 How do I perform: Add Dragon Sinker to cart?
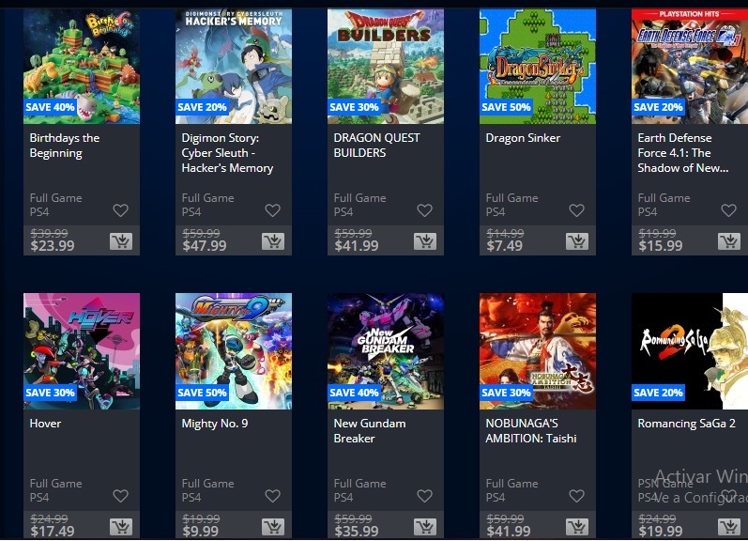(x=577, y=241)
